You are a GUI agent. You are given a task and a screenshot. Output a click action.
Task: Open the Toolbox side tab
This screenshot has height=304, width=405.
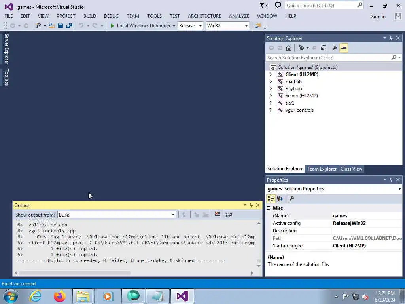pyautogui.click(x=6, y=77)
